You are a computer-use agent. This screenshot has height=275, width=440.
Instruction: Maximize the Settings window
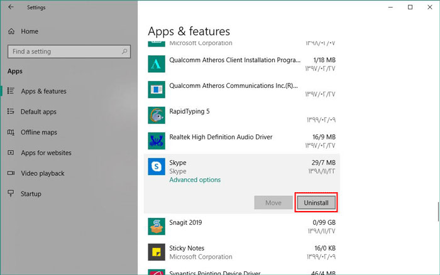(x=410, y=7)
